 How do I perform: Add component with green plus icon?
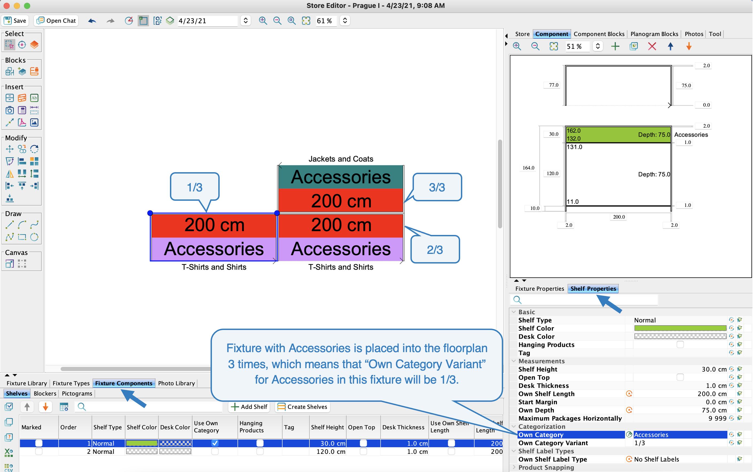coord(615,46)
